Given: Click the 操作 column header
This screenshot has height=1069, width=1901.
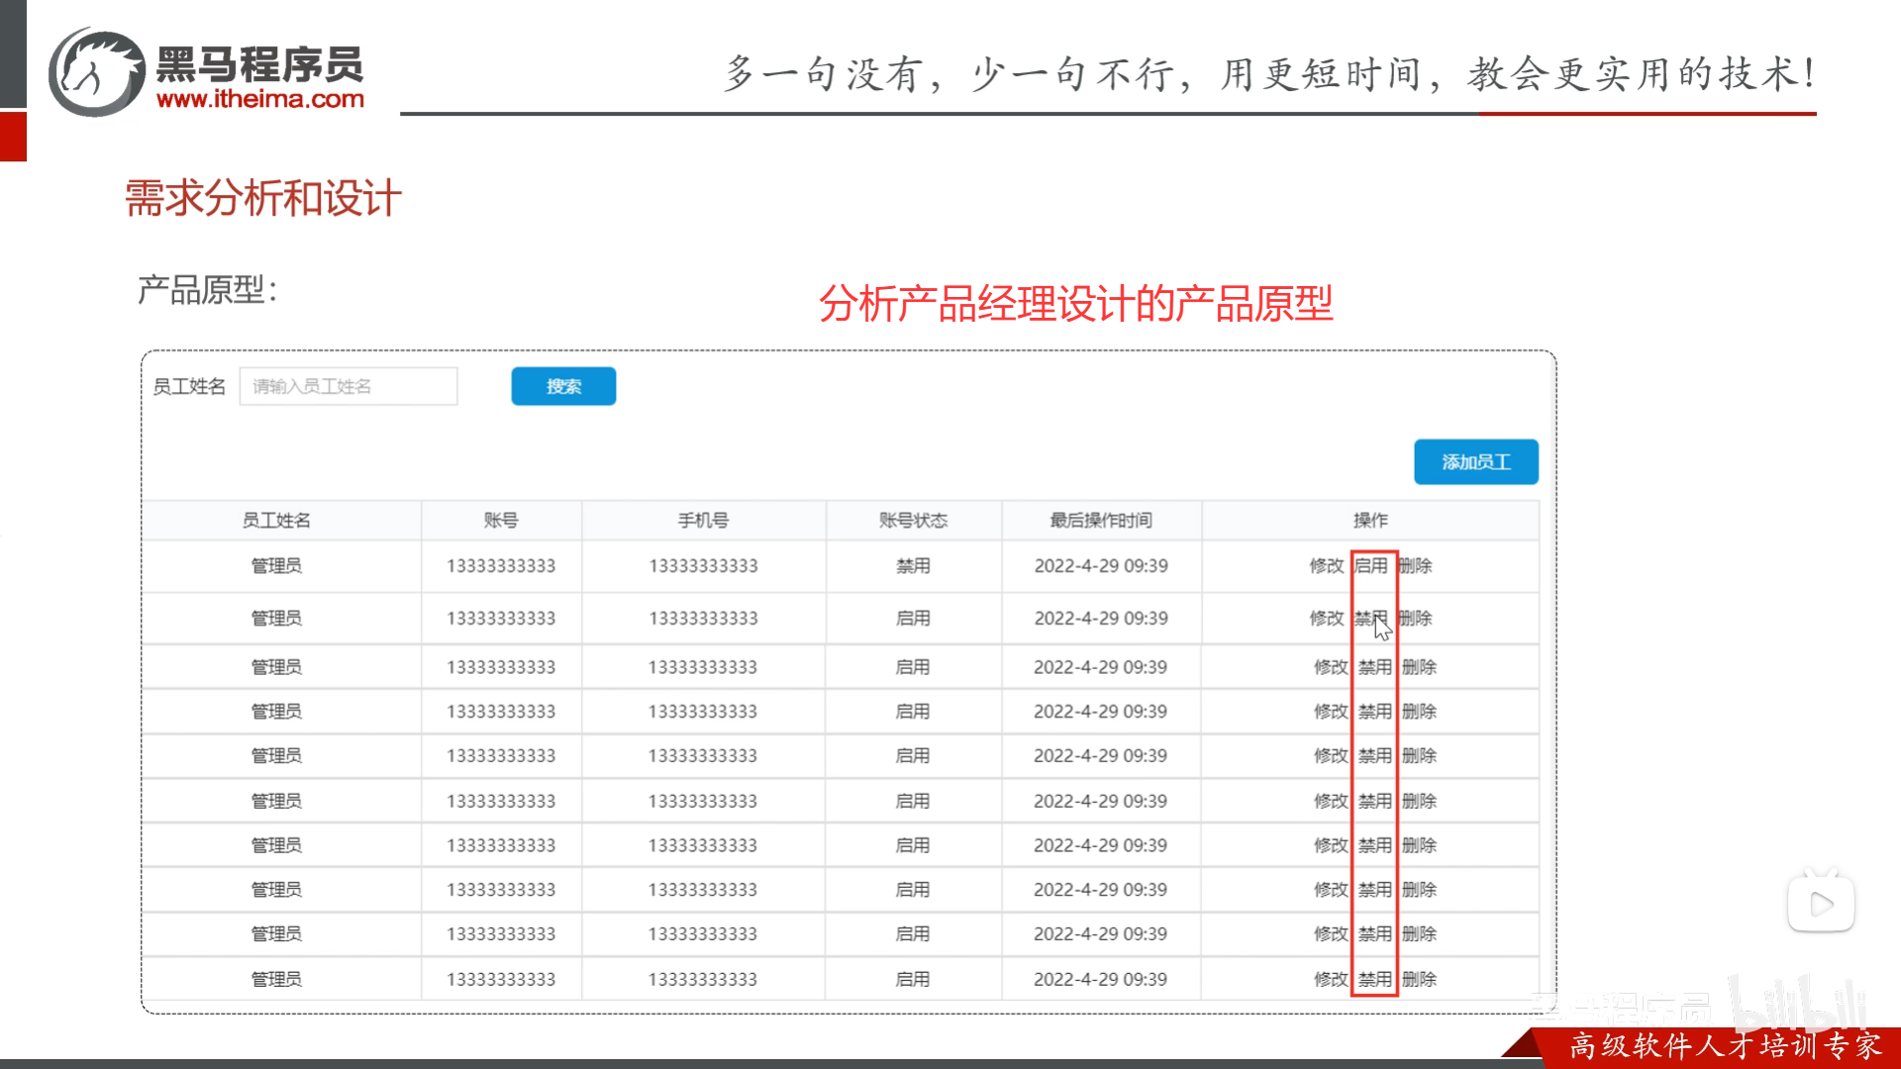Looking at the screenshot, I should point(1370,520).
